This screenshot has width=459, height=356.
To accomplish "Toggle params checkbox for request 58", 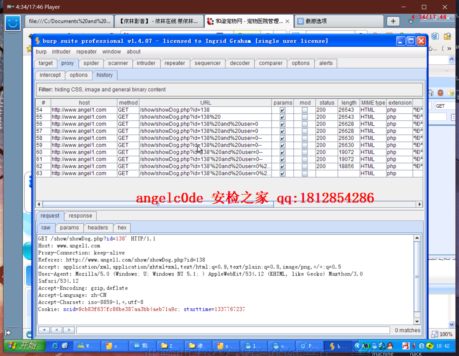I will point(282,138).
